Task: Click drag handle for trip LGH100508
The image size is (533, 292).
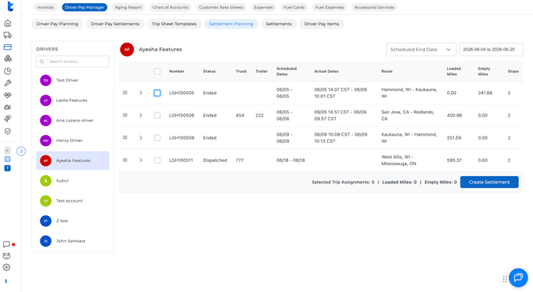Action: (125, 138)
